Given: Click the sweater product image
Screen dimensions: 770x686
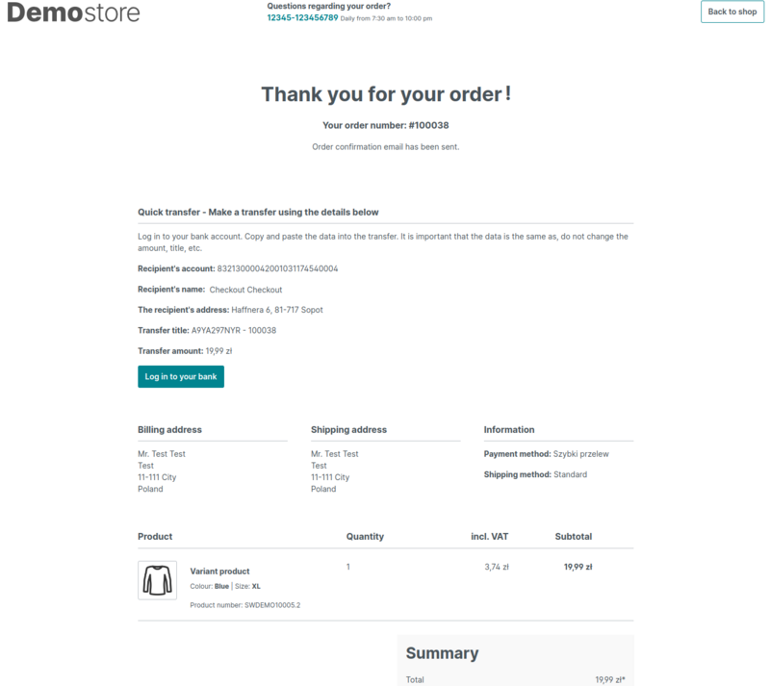Looking at the screenshot, I should click(x=157, y=580).
